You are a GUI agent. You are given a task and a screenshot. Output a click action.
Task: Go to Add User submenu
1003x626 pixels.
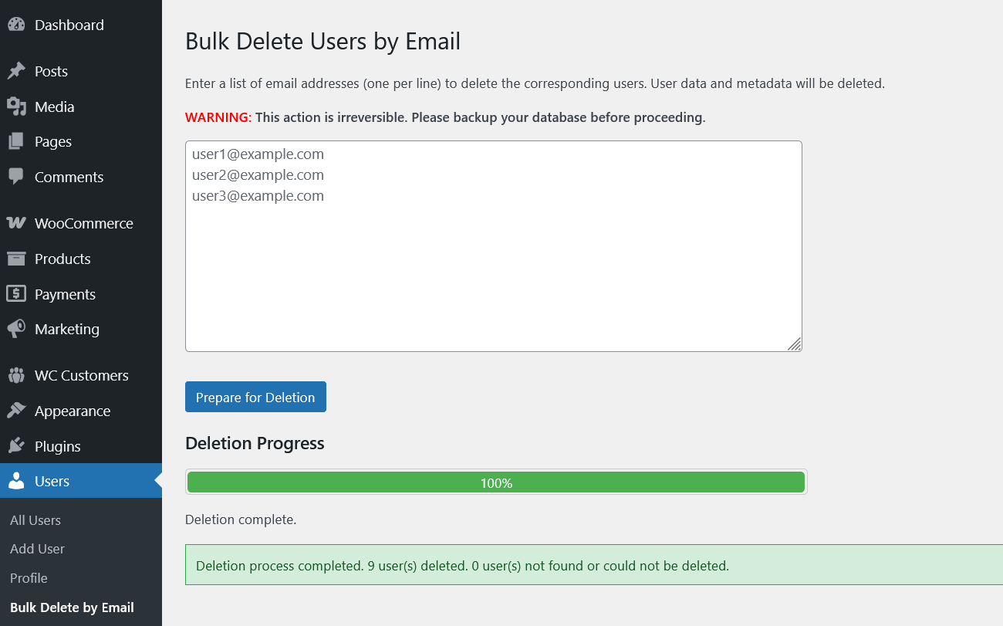click(x=37, y=549)
